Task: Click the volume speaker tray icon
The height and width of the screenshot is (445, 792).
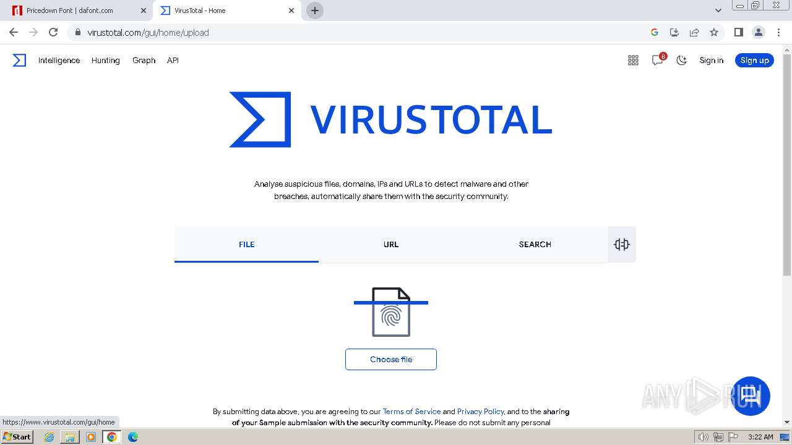Action: click(x=704, y=437)
